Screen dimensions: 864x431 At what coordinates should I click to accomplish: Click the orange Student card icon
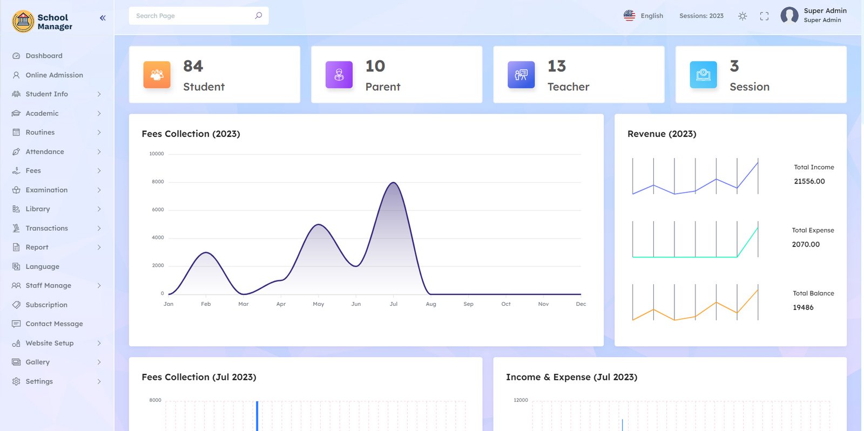click(157, 74)
